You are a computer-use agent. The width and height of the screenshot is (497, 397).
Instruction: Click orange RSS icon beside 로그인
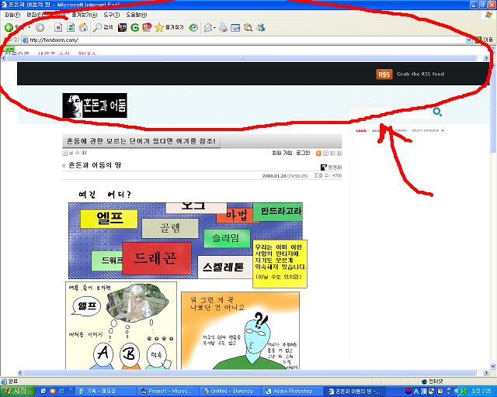318,154
